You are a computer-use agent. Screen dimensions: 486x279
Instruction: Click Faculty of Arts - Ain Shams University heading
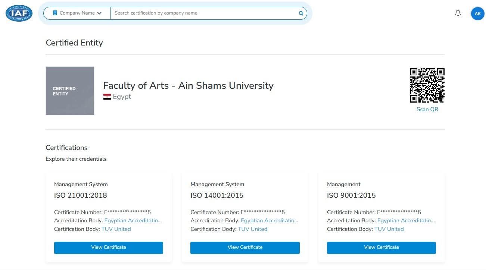(189, 85)
